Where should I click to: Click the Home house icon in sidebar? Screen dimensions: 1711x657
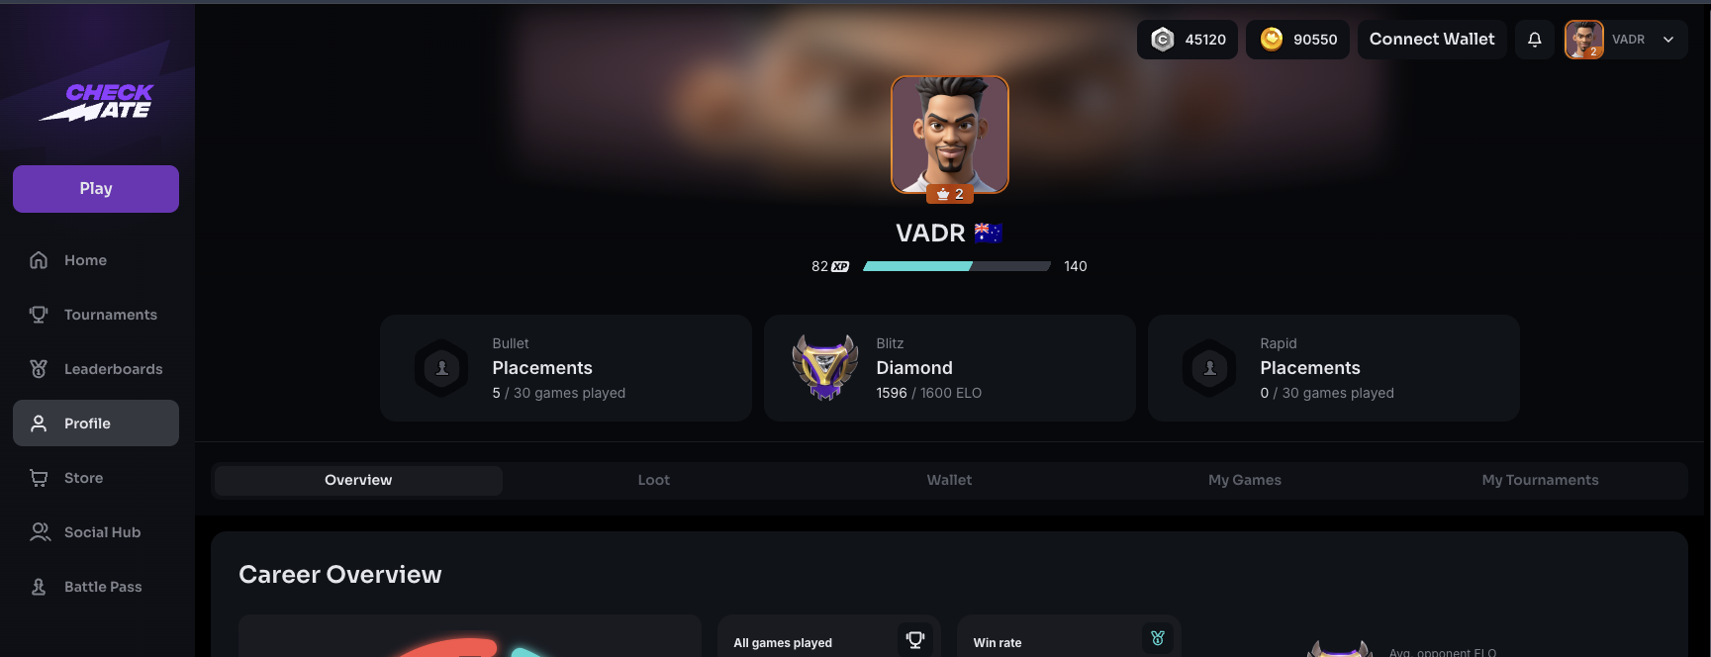(39, 260)
